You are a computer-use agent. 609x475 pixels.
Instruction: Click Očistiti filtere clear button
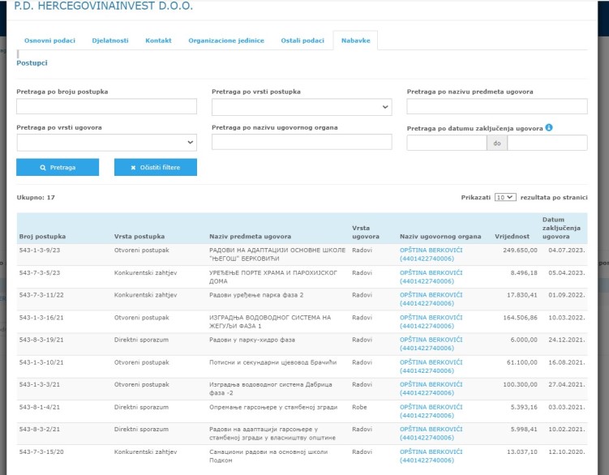(156, 167)
